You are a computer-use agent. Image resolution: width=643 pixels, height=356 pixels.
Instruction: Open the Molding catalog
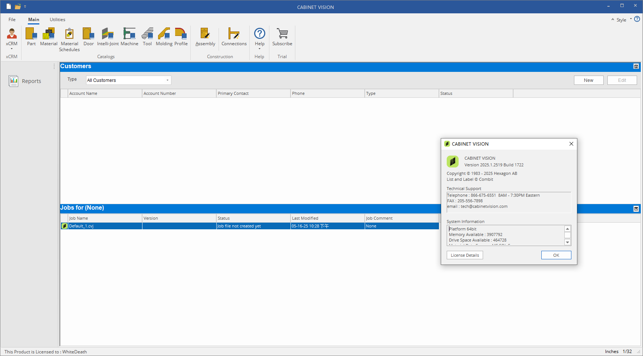coord(164,37)
